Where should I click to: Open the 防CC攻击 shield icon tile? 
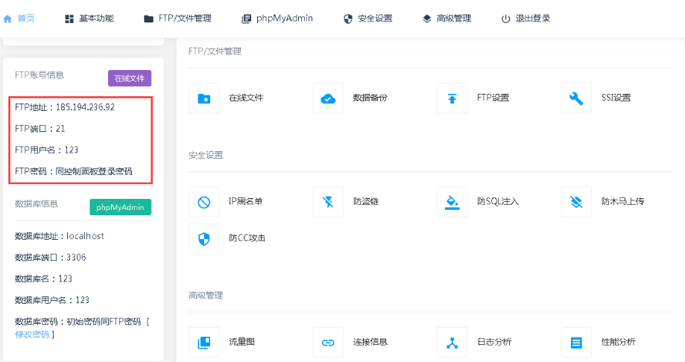[x=204, y=238]
